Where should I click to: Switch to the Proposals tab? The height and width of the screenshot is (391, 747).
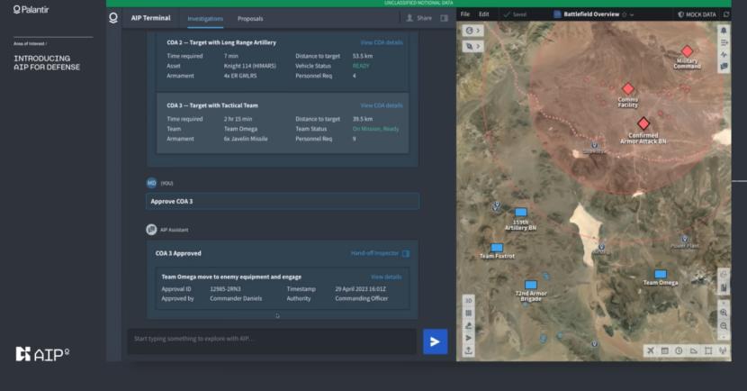pyautogui.click(x=250, y=18)
